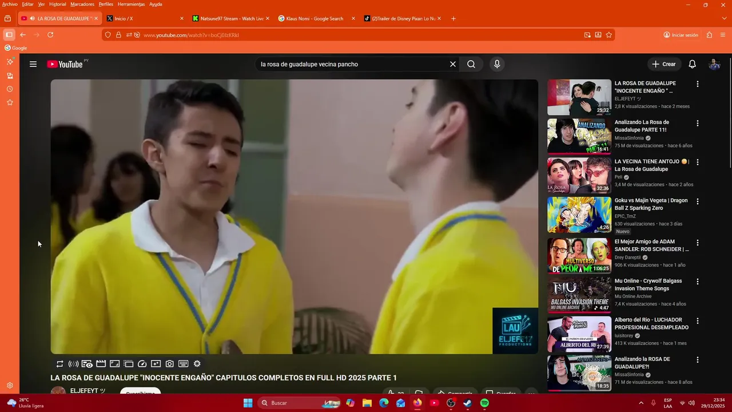
Task: Submit search with the magnifier button
Action: pyautogui.click(x=471, y=64)
